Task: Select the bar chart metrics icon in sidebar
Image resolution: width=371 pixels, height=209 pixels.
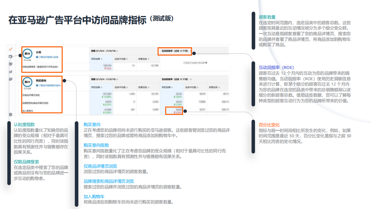Action: (11, 72)
